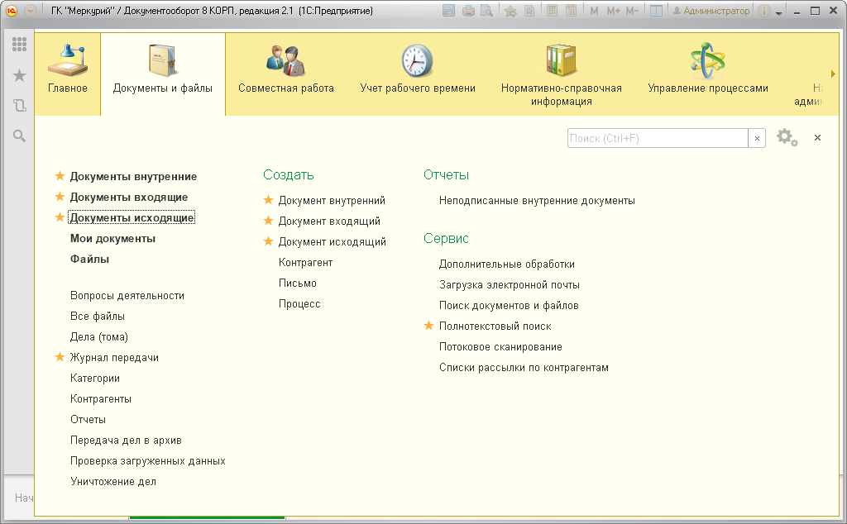Open the Учет рабочего времени section

click(418, 74)
